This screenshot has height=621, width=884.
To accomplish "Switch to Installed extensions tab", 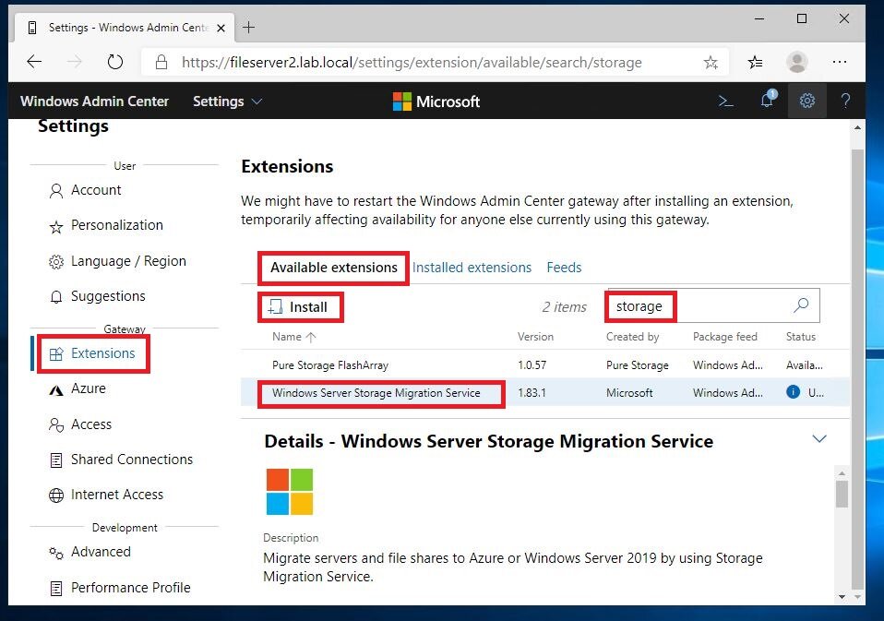I will click(472, 268).
